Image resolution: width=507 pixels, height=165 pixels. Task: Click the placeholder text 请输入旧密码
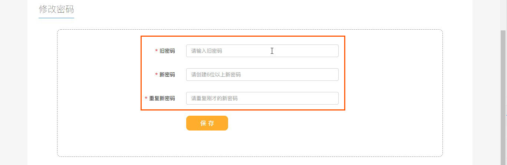(x=207, y=51)
